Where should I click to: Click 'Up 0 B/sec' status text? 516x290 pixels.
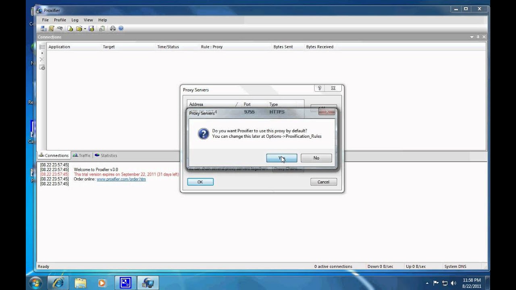(416, 266)
